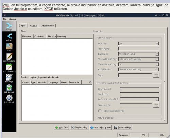Open the edit headers tool
Image resolution: width=170 pixels, height=138 pixels.
9,57
